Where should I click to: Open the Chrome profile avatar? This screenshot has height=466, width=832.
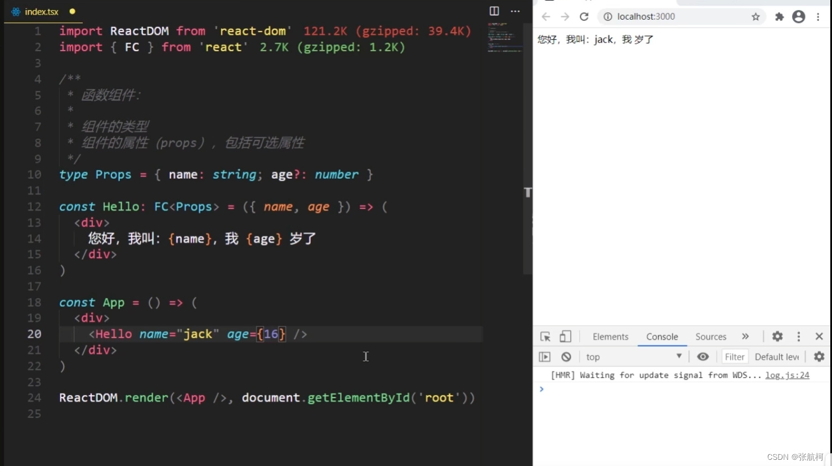click(x=799, y=17)
